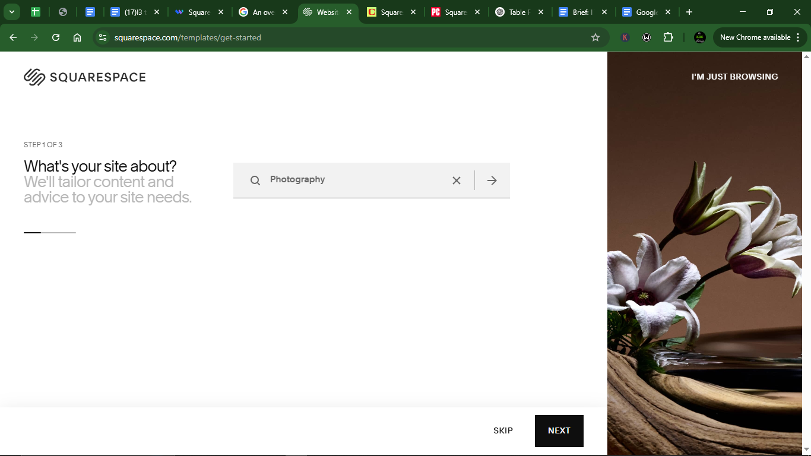Viewport: 811px width, 456px height.
Task: Switch to the green Sheets tab
Action: (36, 12)
